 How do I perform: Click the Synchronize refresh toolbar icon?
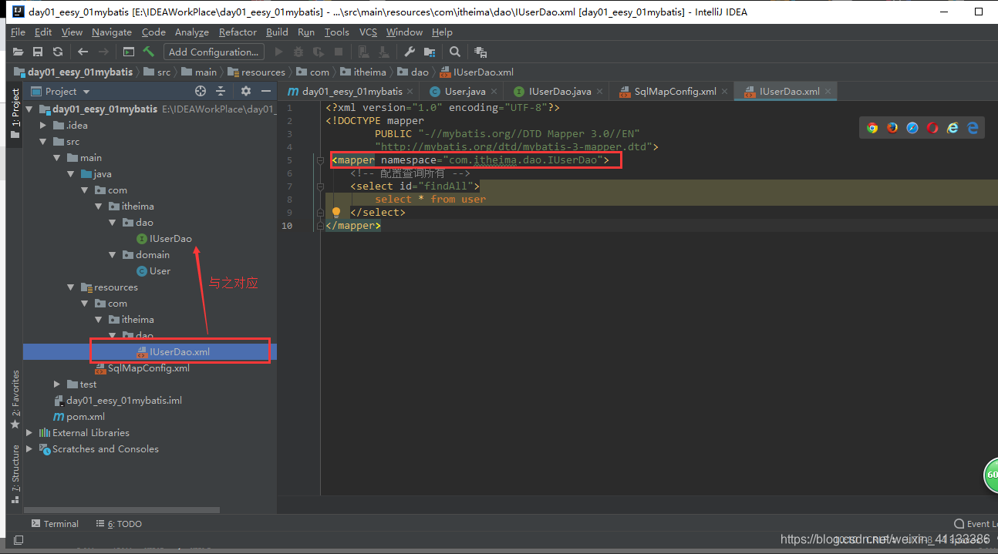pyautogui.click(x=58, y=52)
